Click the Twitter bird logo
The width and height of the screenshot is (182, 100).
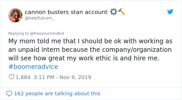(170, 12)
